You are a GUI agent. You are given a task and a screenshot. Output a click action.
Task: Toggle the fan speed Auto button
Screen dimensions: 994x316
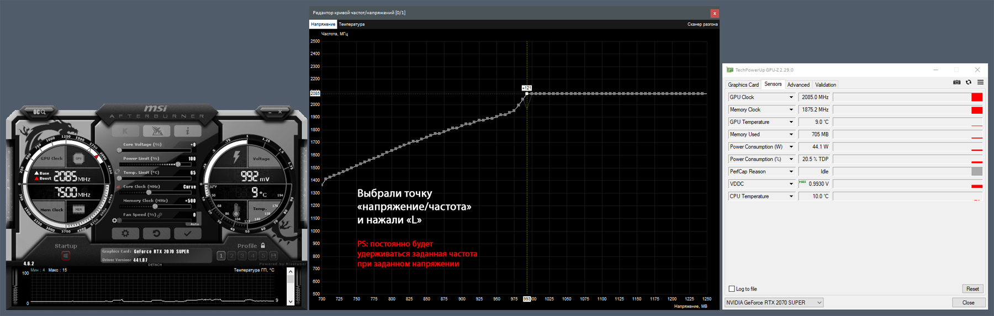194,224
